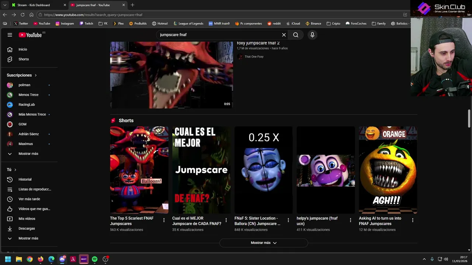Screen dimensions: 472x265
Task: Show hidden system tray icons
Action: point(424,259)
